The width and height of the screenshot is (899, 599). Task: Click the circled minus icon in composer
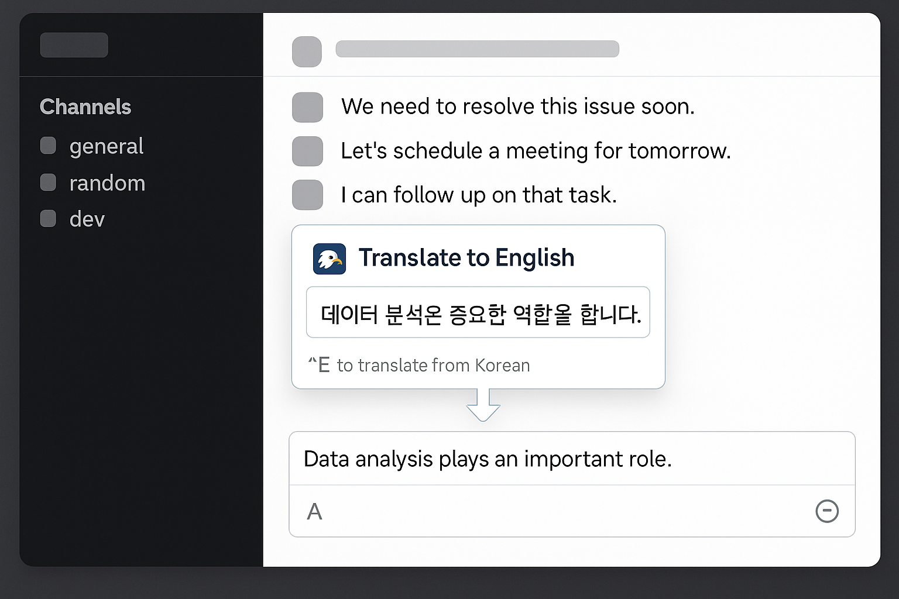826,511
